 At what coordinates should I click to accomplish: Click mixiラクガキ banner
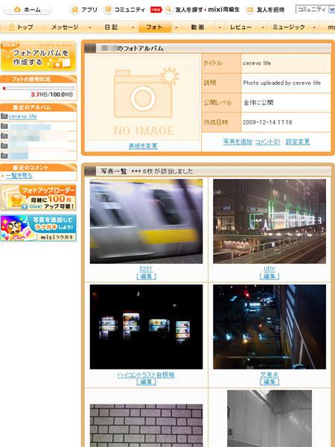point(39,228)
